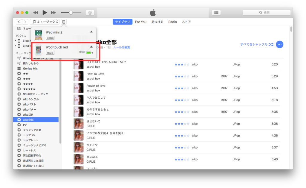Open ミュージック playlists section header

pos(23,53)
